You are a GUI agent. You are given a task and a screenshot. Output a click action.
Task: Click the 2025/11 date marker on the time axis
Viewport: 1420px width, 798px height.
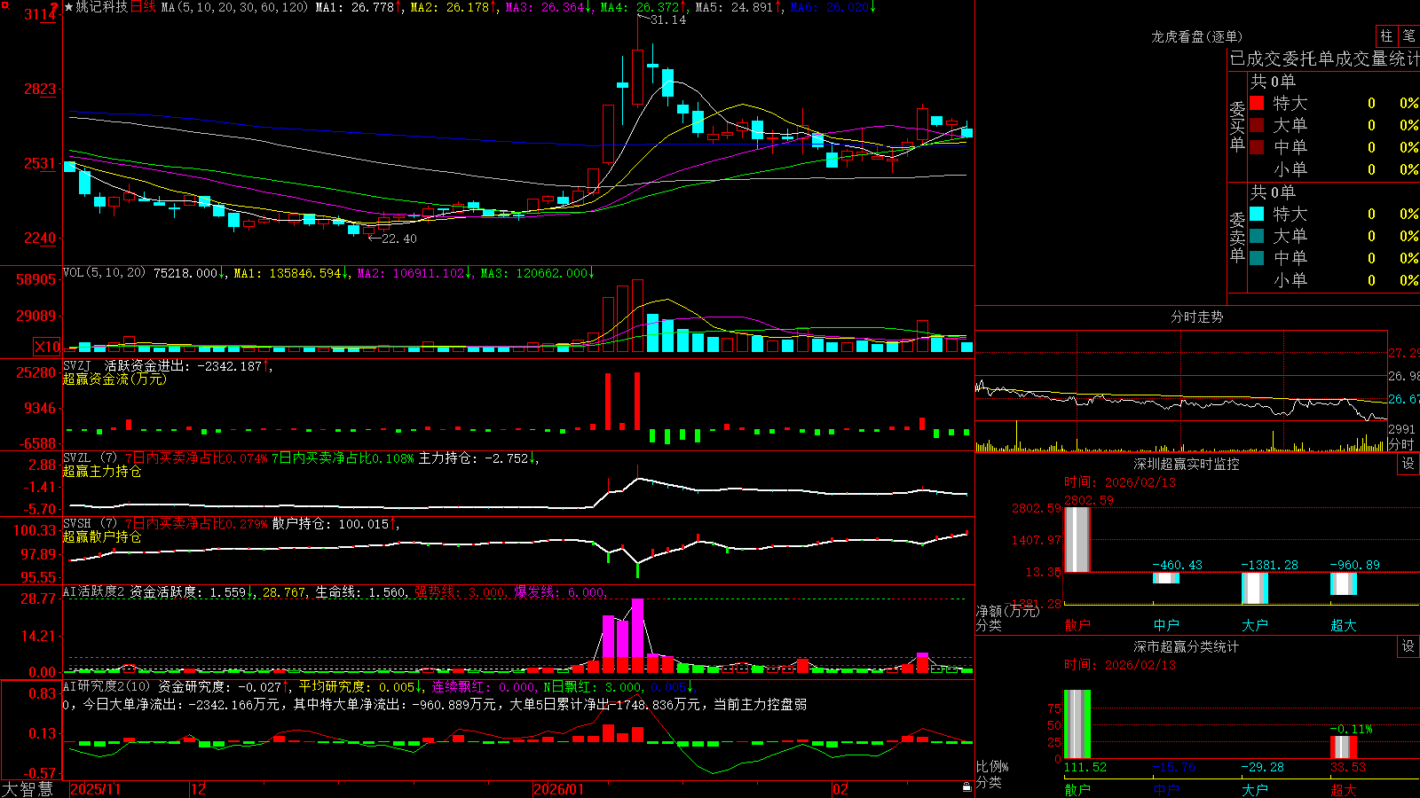pos(95,788)
